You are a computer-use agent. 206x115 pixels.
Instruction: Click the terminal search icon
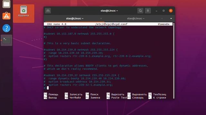tap(140, 11)
